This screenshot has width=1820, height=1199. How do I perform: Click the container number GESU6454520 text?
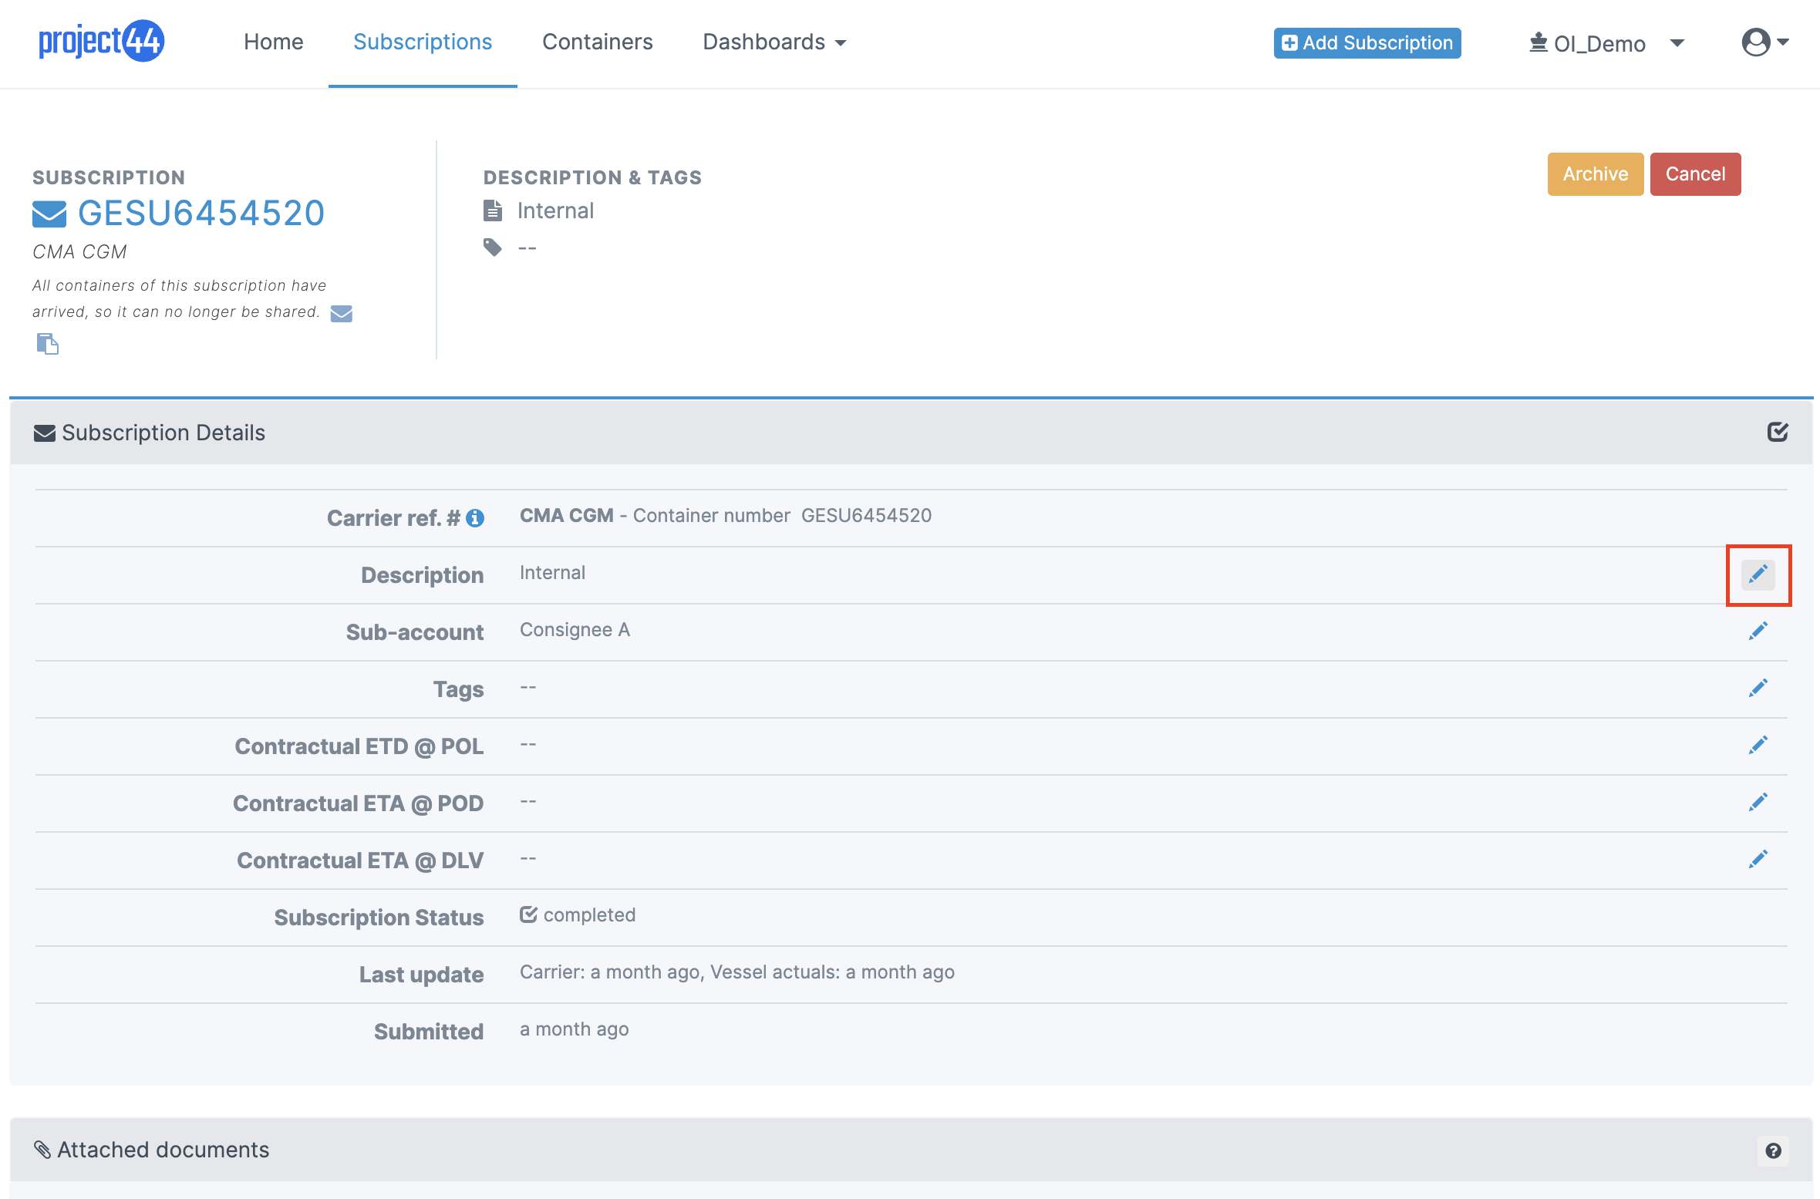(866, 515)
